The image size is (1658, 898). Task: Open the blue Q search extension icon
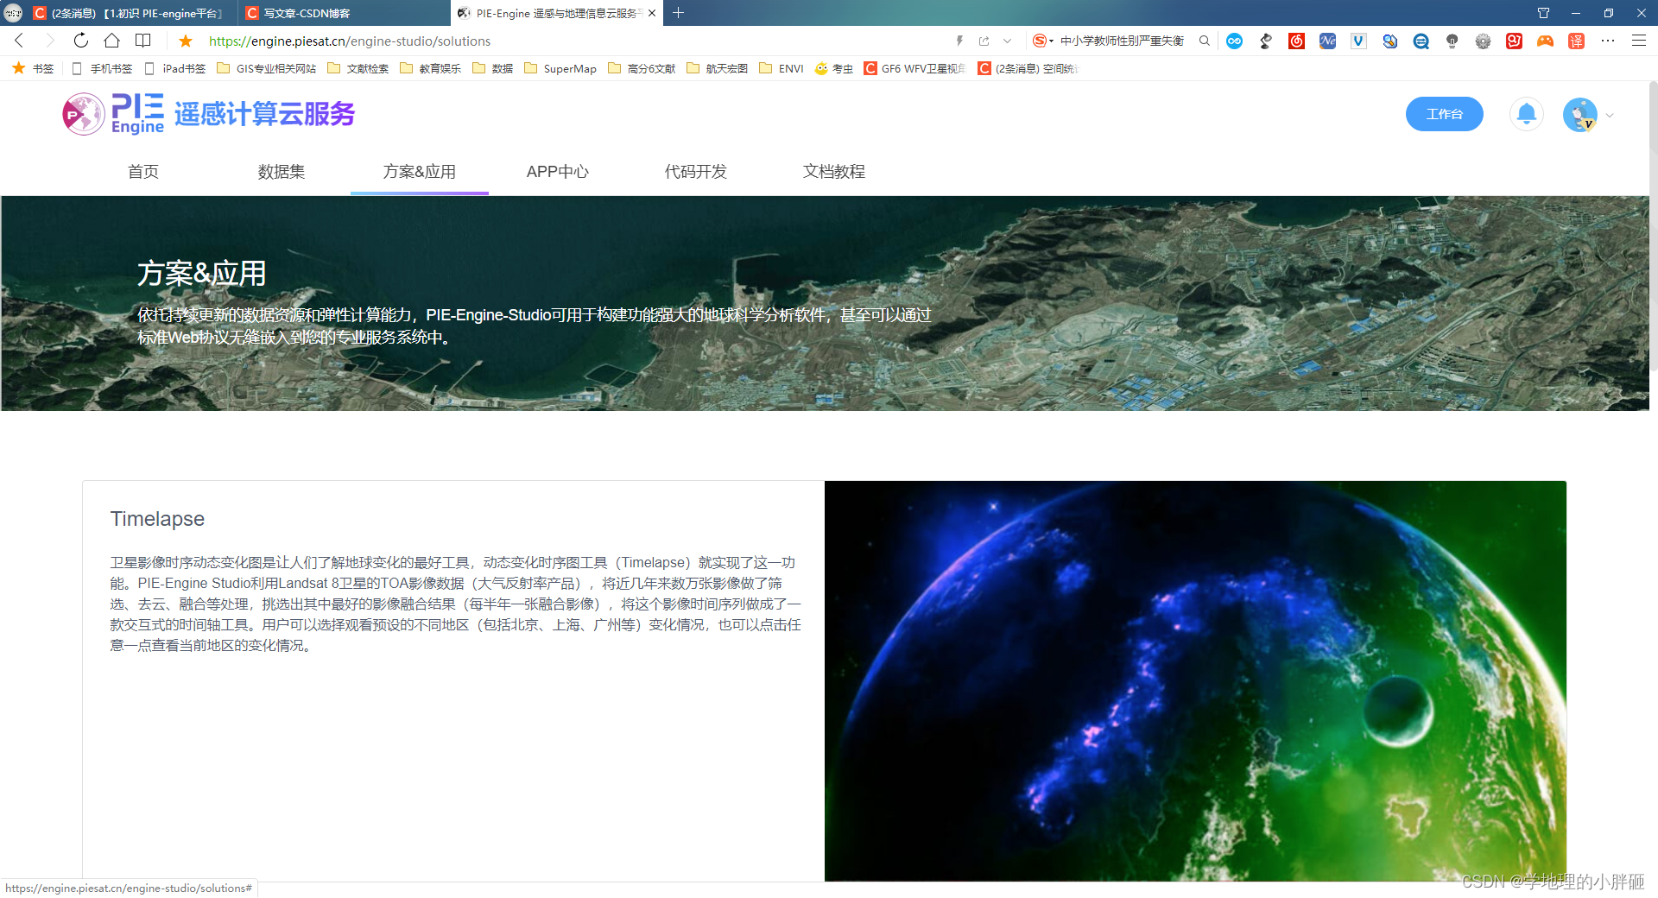[1421, 41]
